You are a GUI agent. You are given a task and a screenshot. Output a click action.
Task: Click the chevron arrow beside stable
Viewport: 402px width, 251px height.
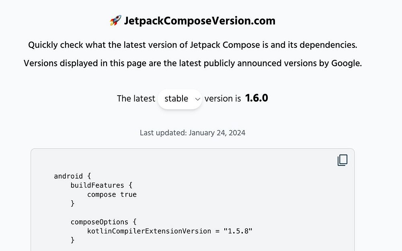click(197, 99)
